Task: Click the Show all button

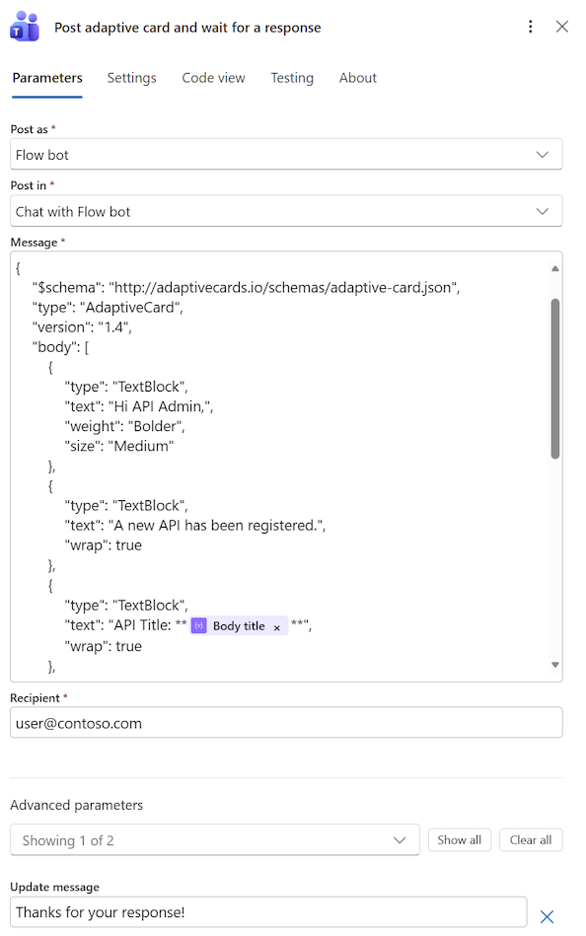Action: 459,839
